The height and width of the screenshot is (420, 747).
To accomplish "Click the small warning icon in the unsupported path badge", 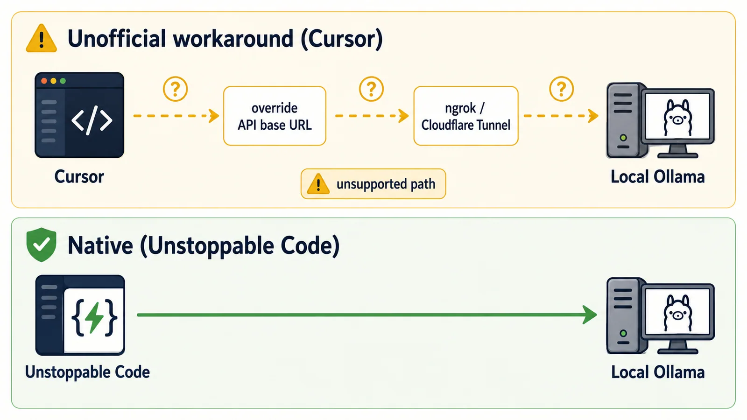I will point(318,184).
